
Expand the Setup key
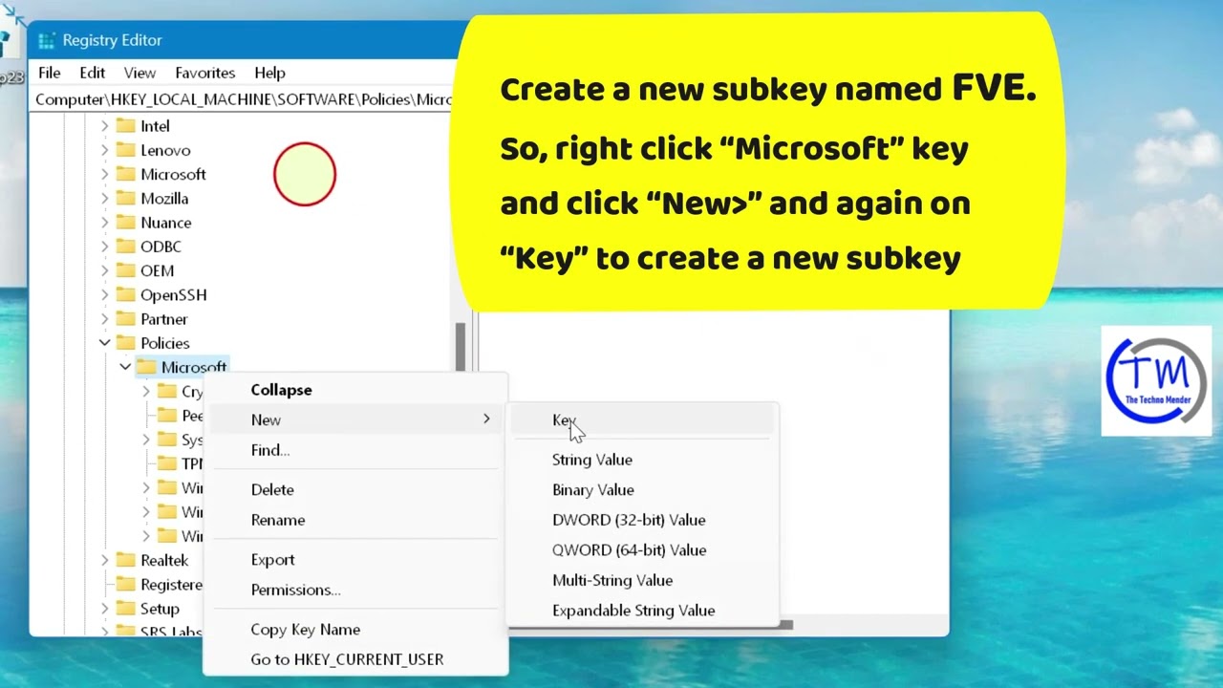click(104, 608)
